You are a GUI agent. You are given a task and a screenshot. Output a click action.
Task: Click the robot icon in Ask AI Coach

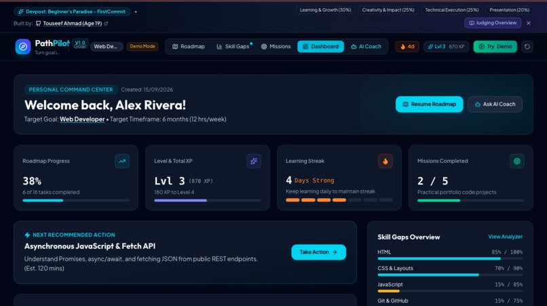tap(478, 104)
